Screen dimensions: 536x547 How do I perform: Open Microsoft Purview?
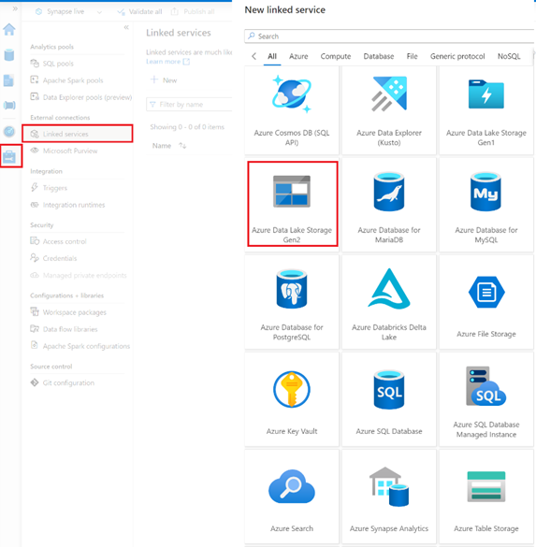(x=64, y=151)
